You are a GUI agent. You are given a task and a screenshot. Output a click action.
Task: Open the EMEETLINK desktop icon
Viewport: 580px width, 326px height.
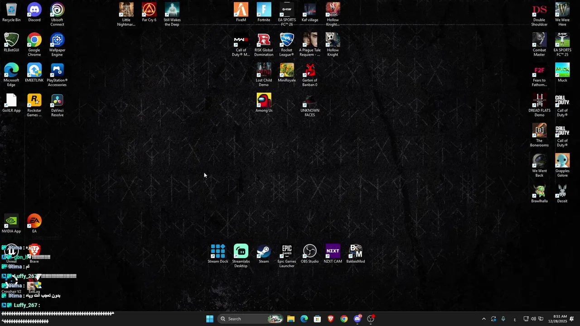click(34, 73)
